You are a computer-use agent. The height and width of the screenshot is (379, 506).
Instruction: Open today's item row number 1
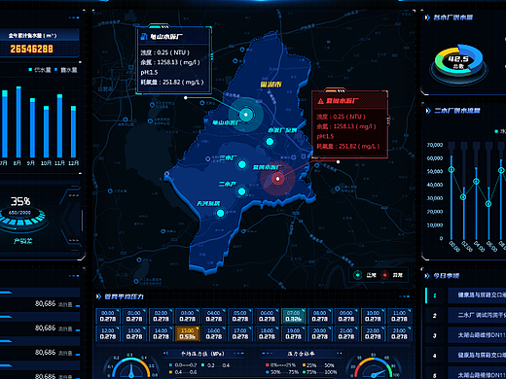465,295
